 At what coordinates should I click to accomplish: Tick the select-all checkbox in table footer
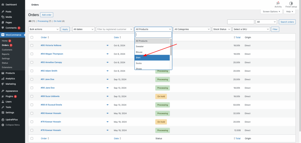click(32, 138)
